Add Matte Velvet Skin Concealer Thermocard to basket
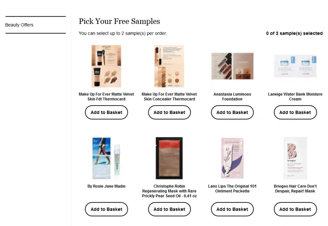Screen dimensions: 328x226 pos(169,112)
